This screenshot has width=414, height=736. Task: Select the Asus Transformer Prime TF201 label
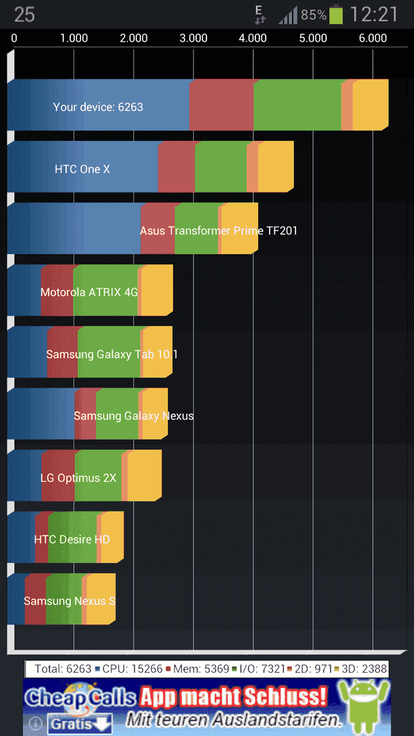click(x=219, y=230)
